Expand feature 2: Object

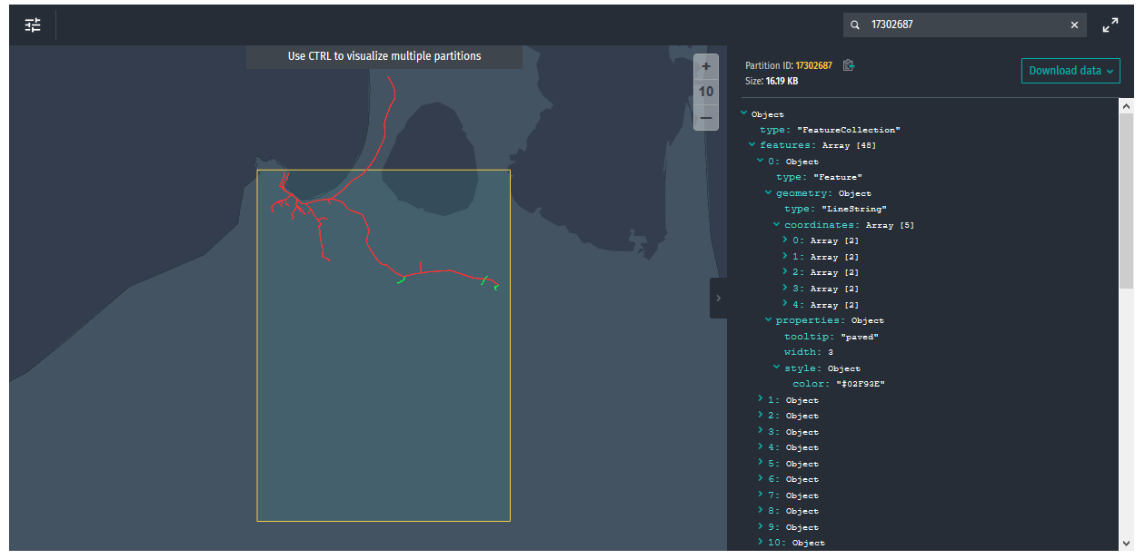pyautogui.click(x=761, y=416)
